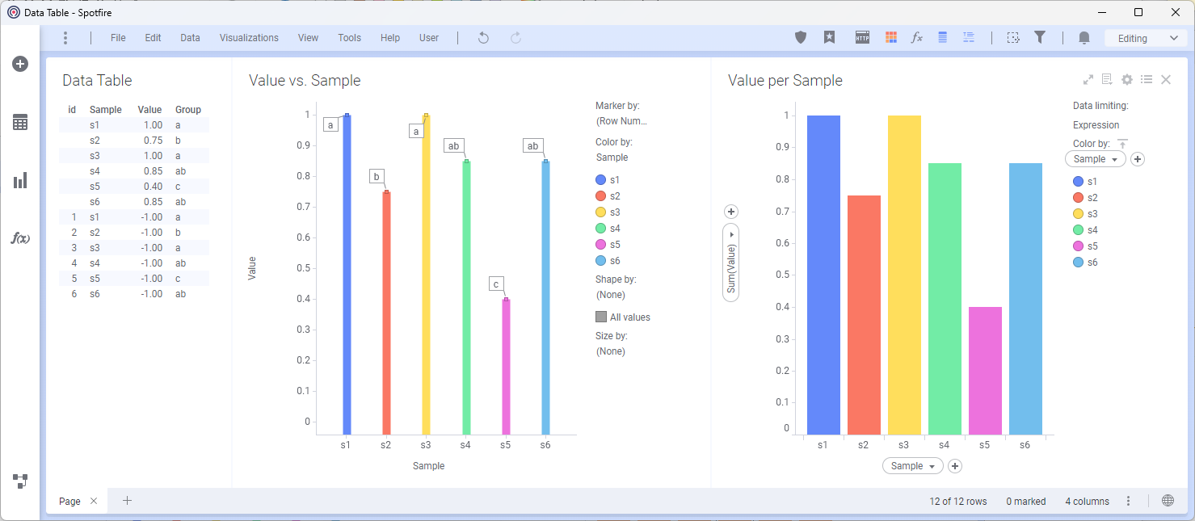Screen dimensions: 1195x521
Task: Click the Undo arrow button
Action: coord(483,38)
